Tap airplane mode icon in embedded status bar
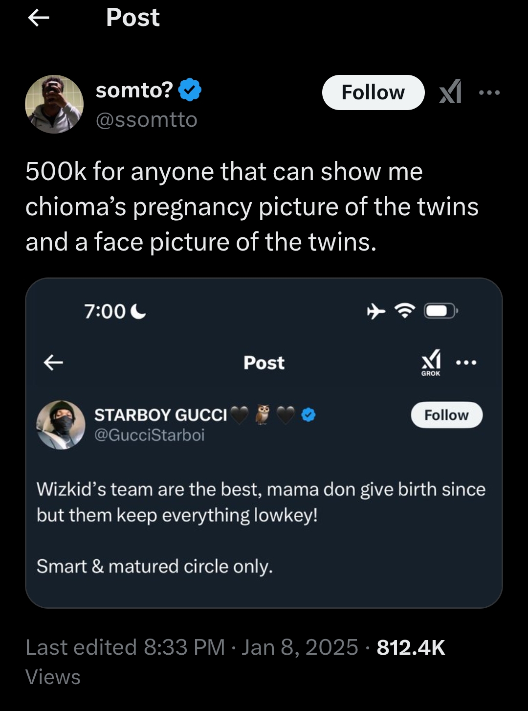 376,311
